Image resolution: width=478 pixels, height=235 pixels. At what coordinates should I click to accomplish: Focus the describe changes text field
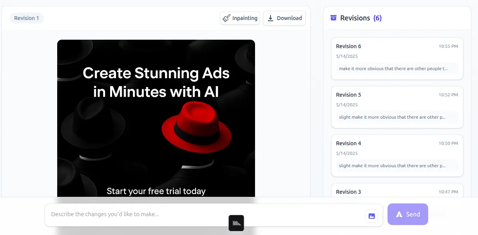coord(214,215)
